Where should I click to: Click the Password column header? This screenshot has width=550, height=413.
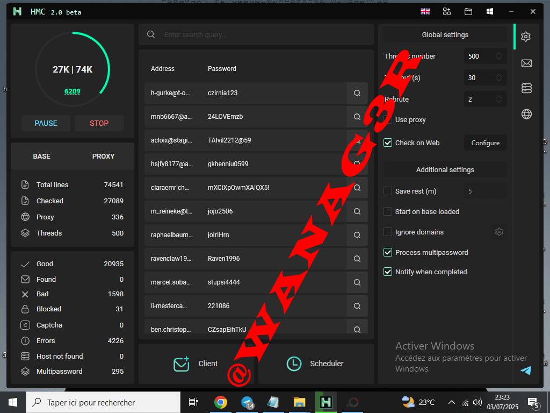(x=222, y=69)
